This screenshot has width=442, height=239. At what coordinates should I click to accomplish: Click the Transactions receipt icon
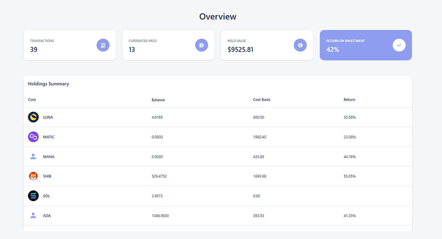pyautogui.click(x=103, y=45)
